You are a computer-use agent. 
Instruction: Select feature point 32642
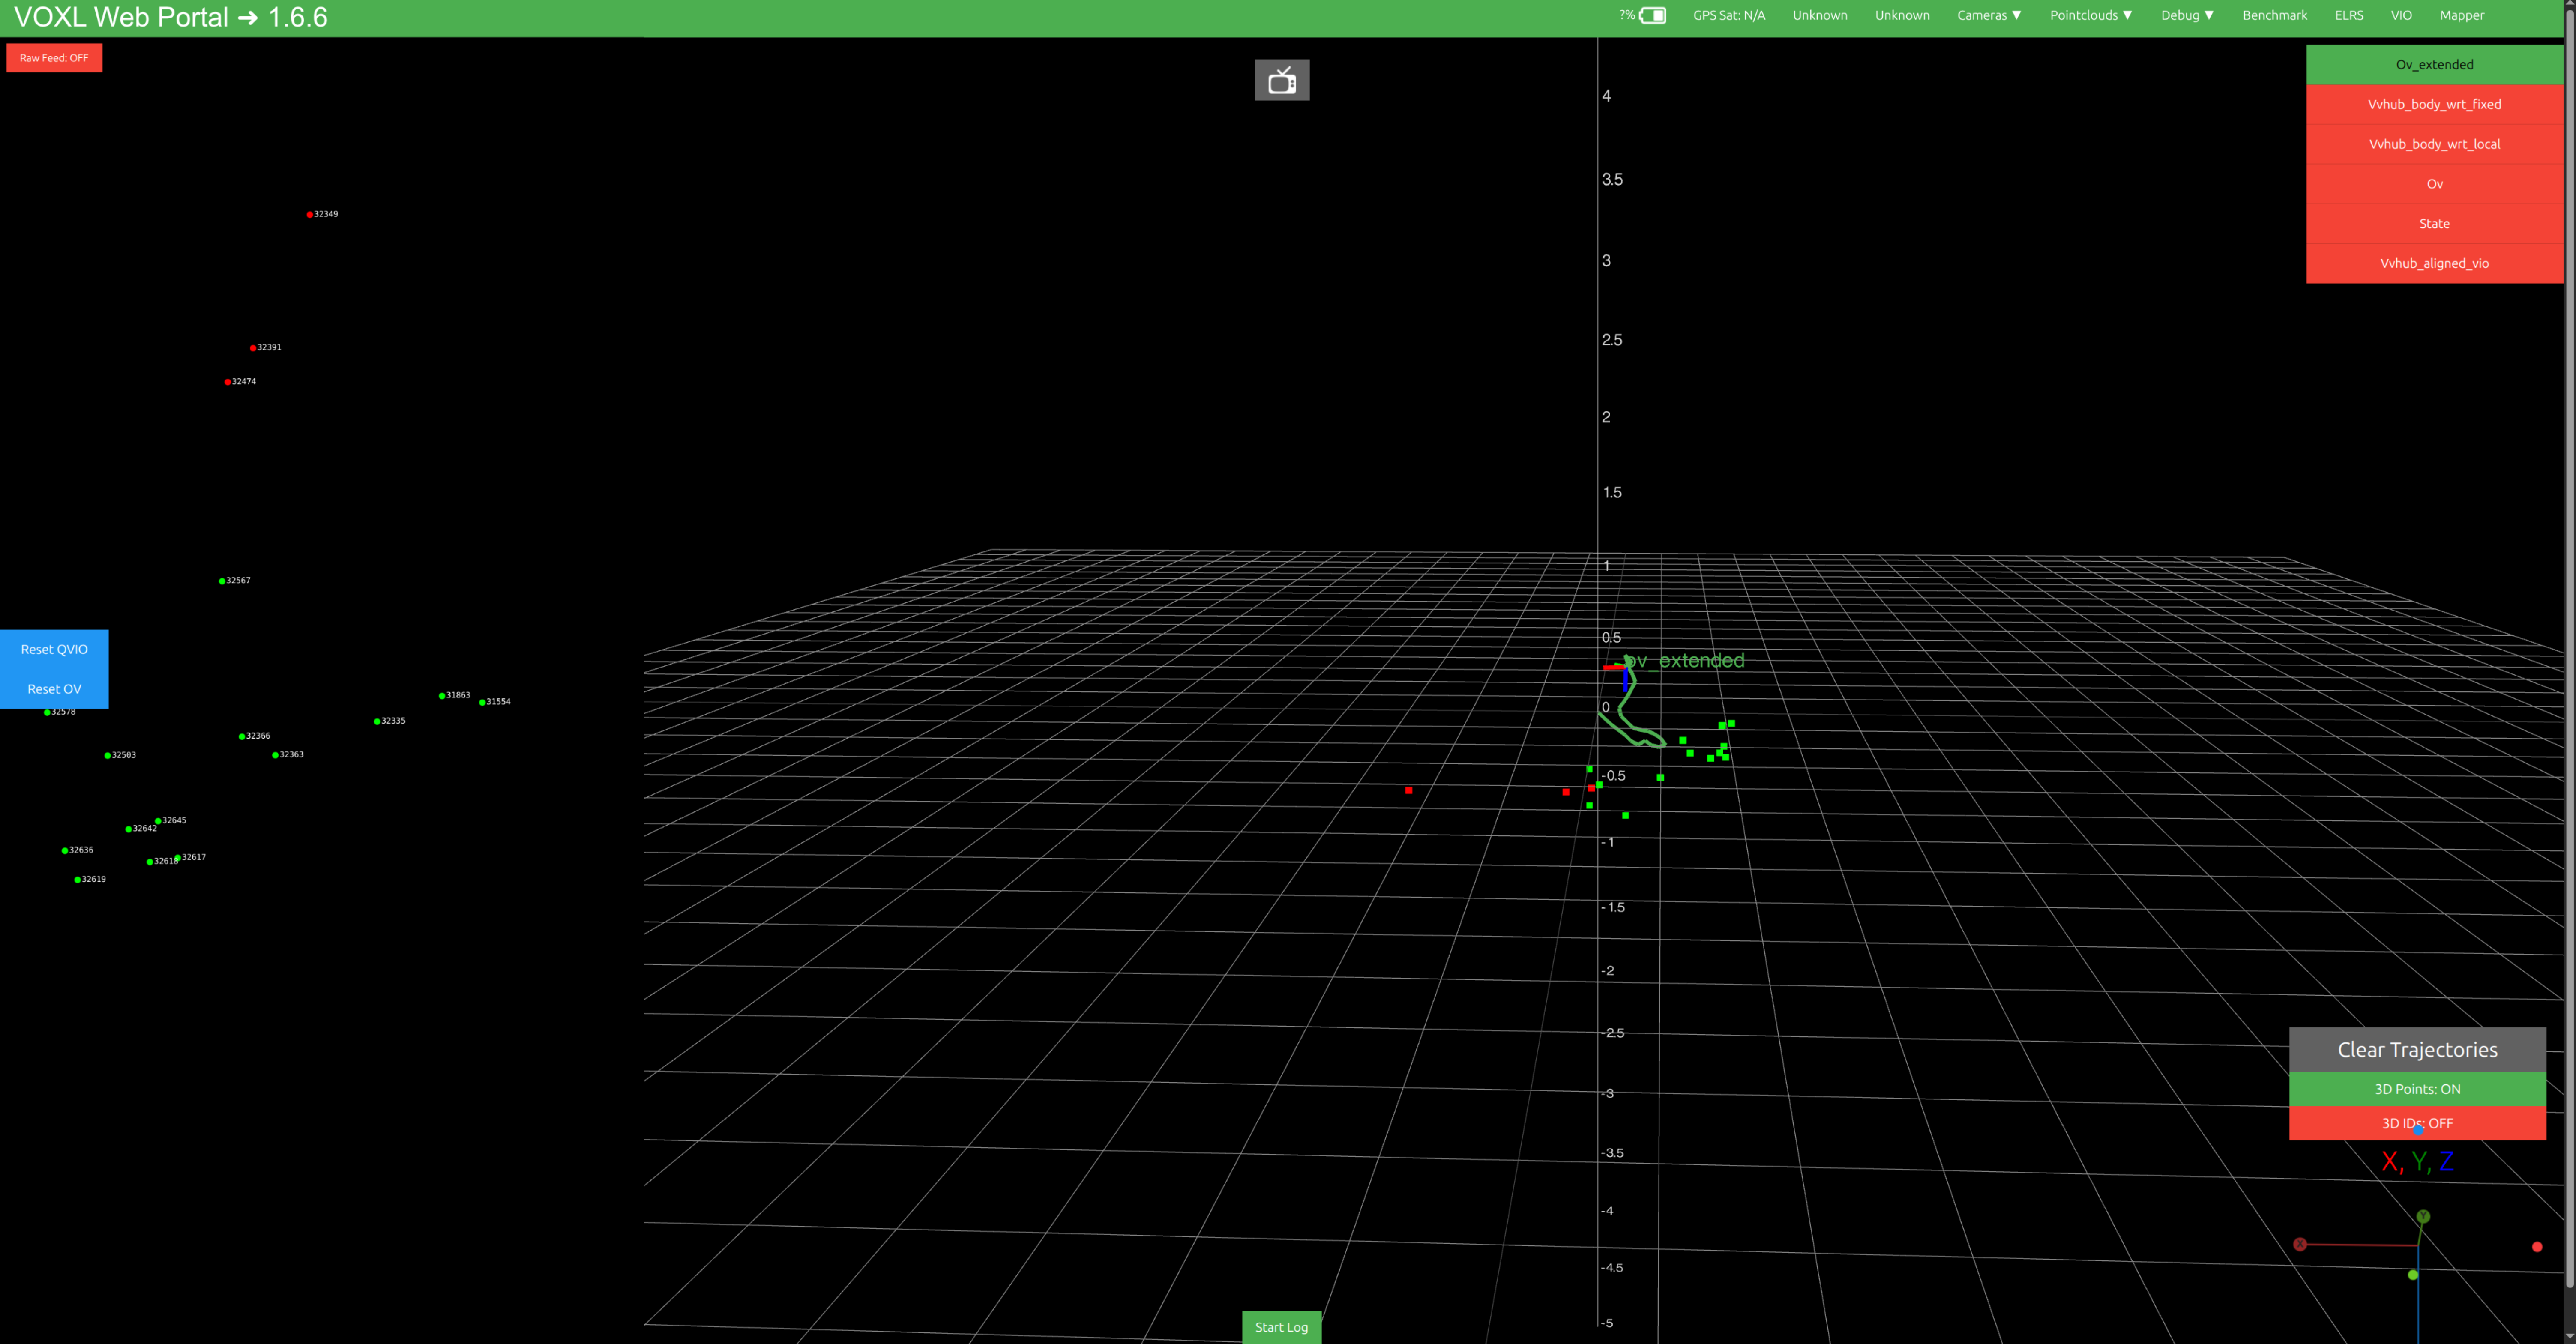coord(128,829)
